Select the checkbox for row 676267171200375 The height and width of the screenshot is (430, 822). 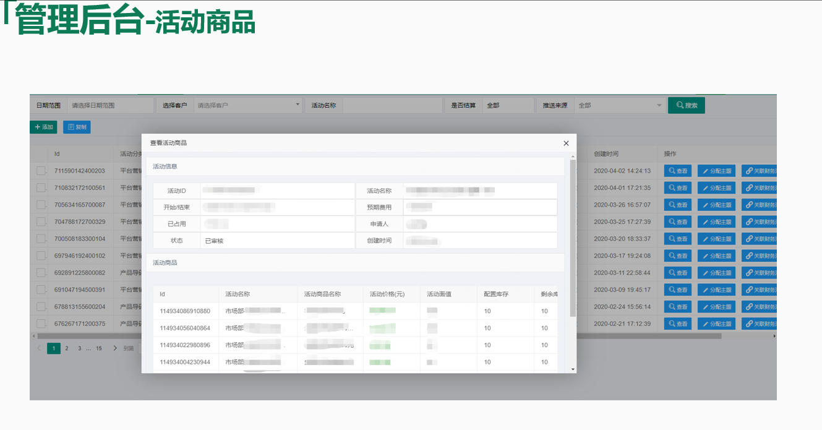pos(41,324)
